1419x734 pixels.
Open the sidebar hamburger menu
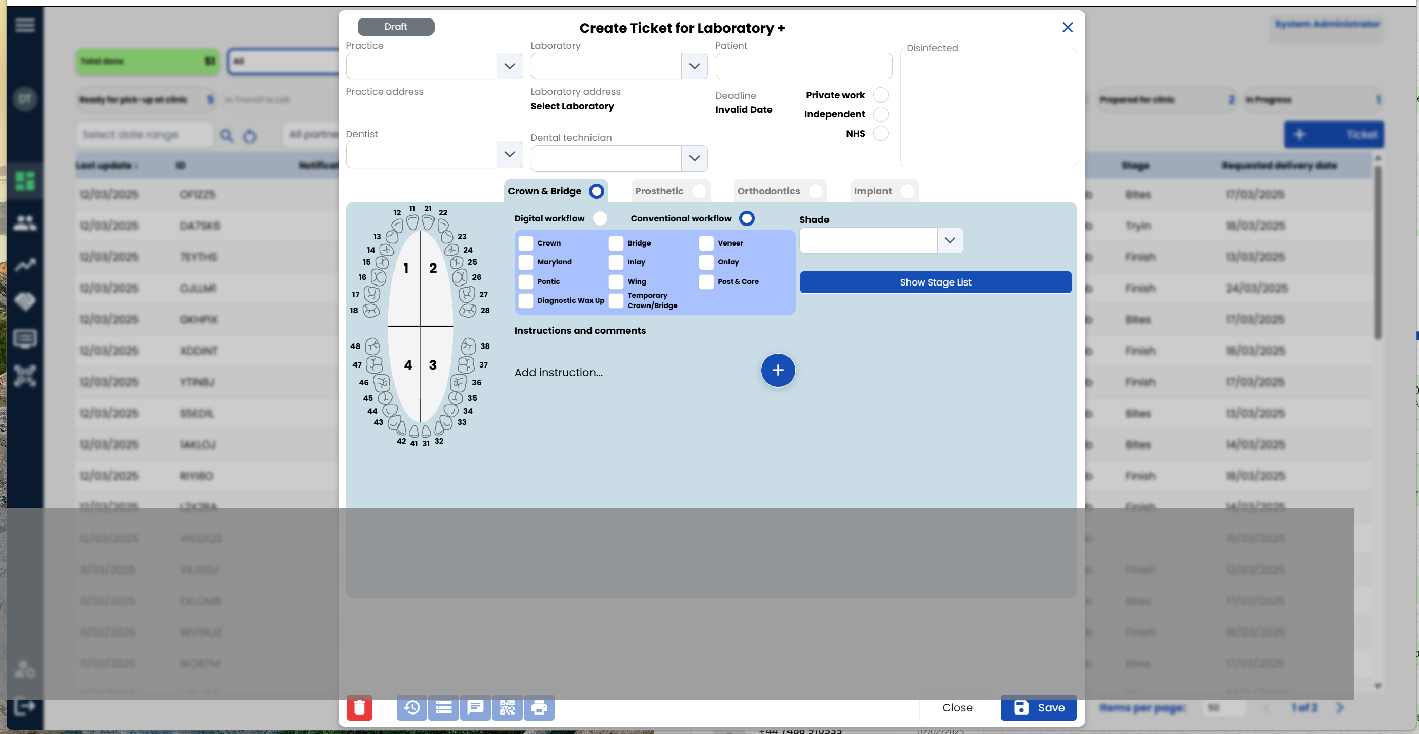(x=25, y=25)
